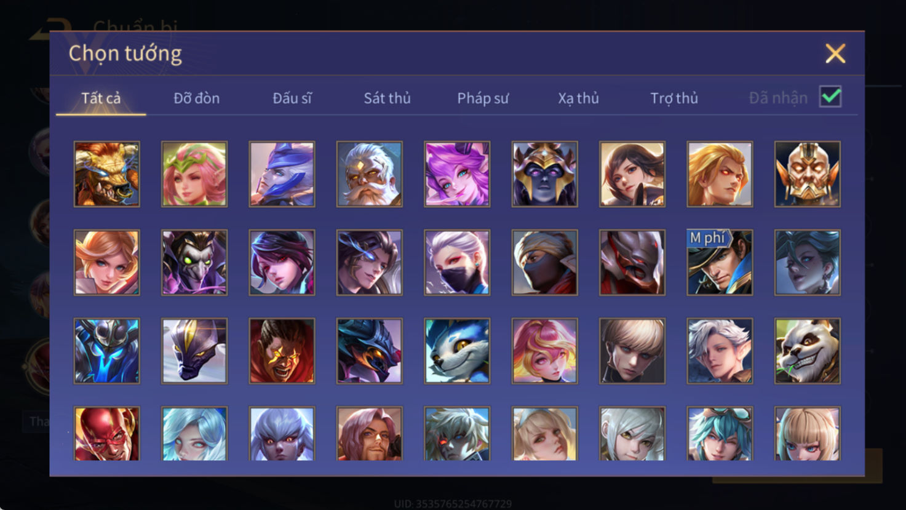Select the hero tagged 'M phí'
The width and height of the screenshot is (906, 510).
point(720,263)
